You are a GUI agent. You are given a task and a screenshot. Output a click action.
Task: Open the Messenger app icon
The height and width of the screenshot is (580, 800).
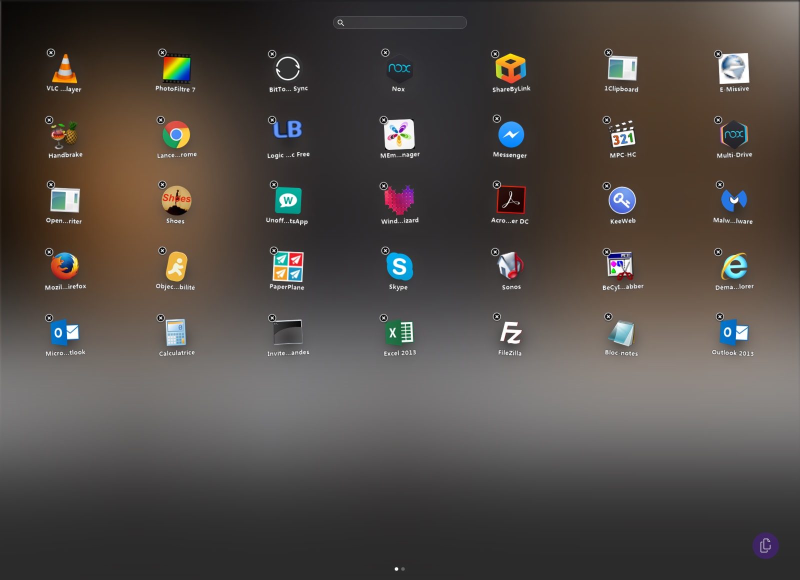click(x=510, y=134)
